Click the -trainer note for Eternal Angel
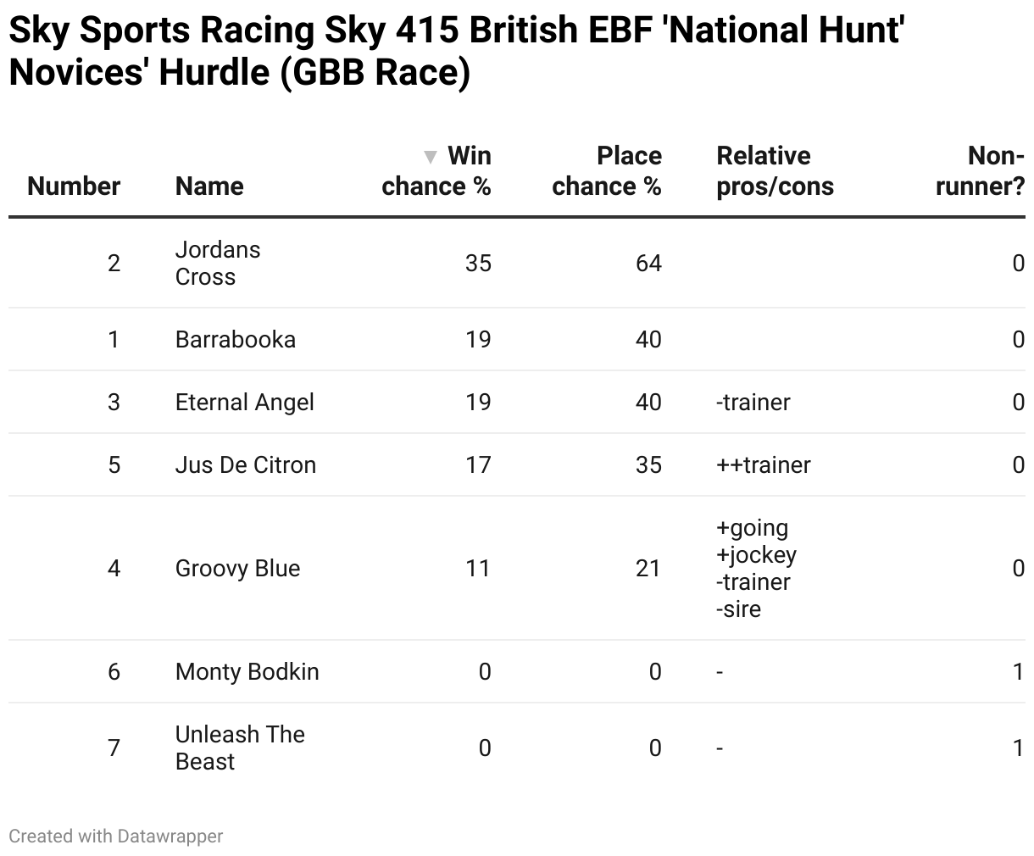 (753, 403)
